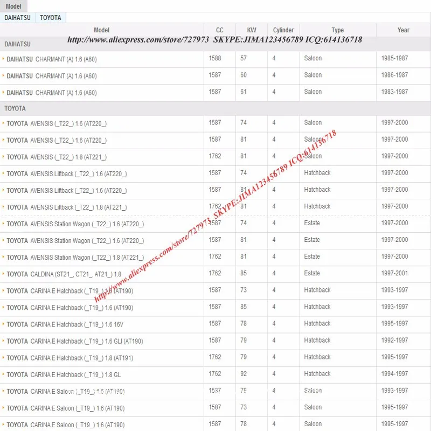The height and width of the screenshot is (431, 431).
Task: Expand arrow for CARINA E Hatchback 1.6 16V
Action: point(3,324)
